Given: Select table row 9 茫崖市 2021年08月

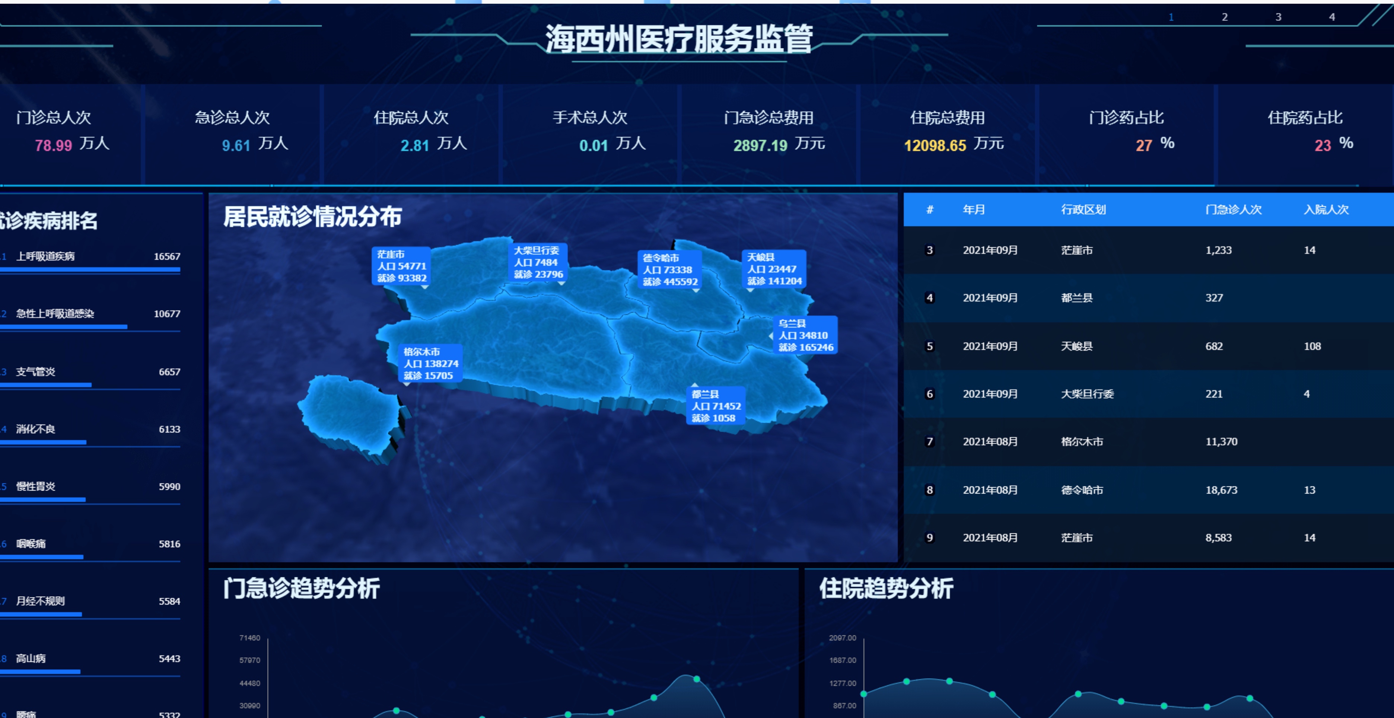Looking at the screenshot, I should click(1148, 537).
